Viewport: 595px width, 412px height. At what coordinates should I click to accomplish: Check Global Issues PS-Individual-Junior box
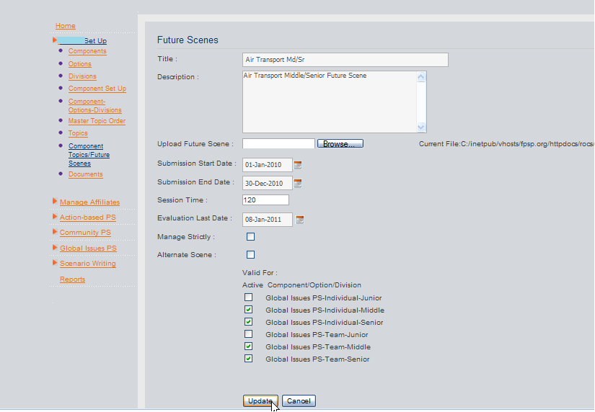[248, 297]
